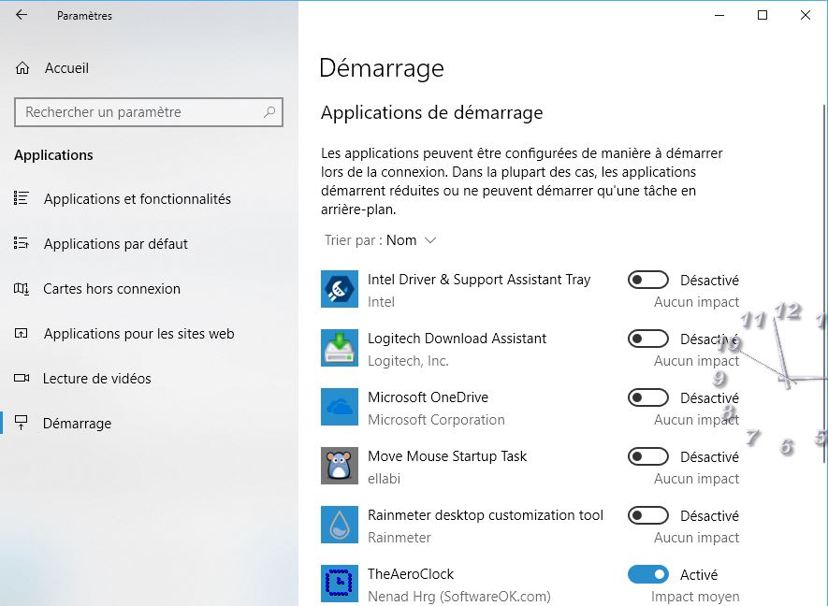Minimize the Paramètres window
828x606 pixels.
[719, 15]
